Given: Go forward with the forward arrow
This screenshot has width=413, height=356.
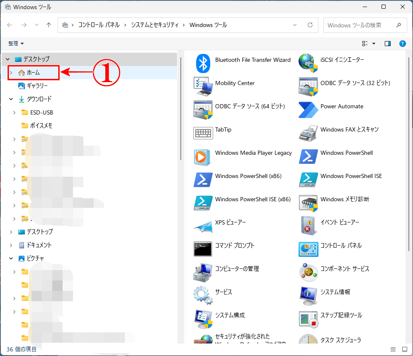Looking at the screenshot, I should tap(24, 25).
